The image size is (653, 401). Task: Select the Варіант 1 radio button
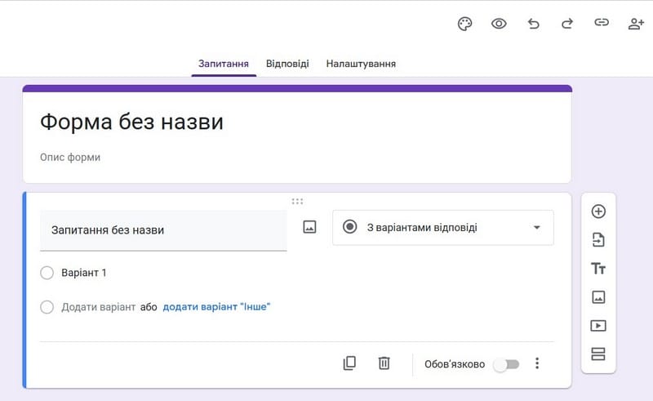click(47, 273)
